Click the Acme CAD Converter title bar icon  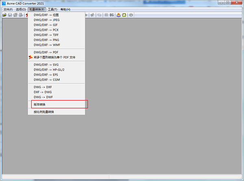tap(4, 3)
